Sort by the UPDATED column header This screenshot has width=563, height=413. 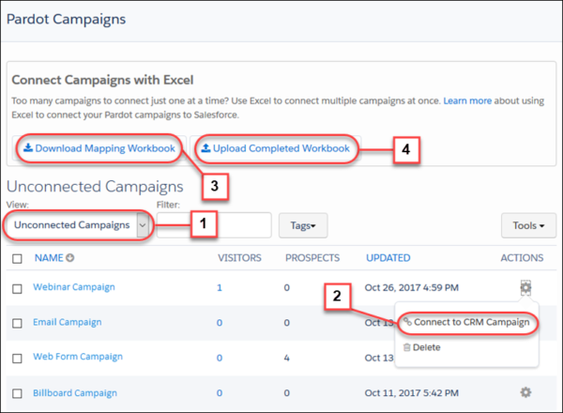coord(388,258)
